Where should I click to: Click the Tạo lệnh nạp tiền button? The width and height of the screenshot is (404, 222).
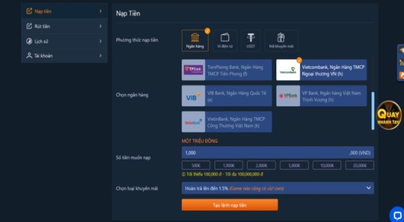coord(229,205)
